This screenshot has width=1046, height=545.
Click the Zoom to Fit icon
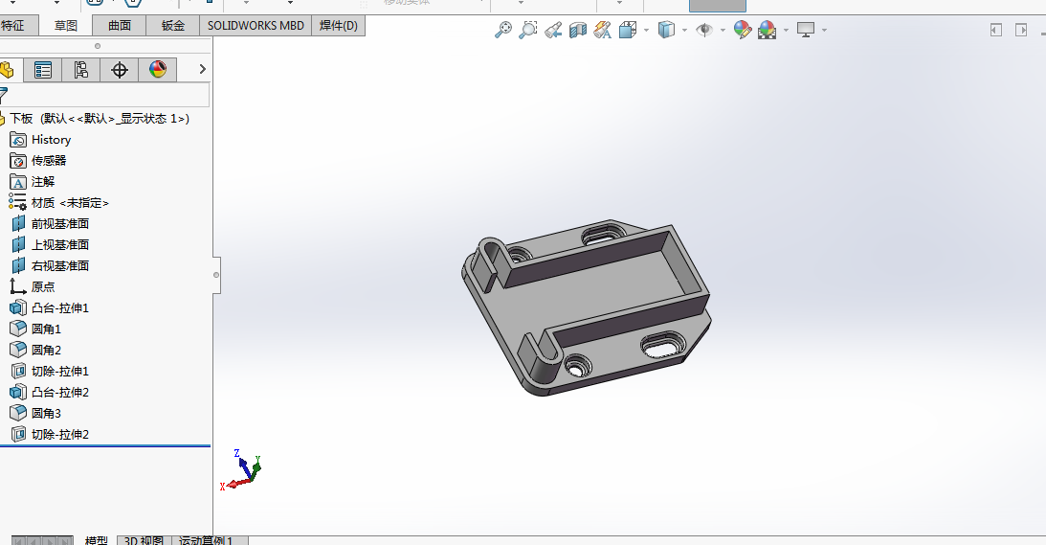pos(503,30)
